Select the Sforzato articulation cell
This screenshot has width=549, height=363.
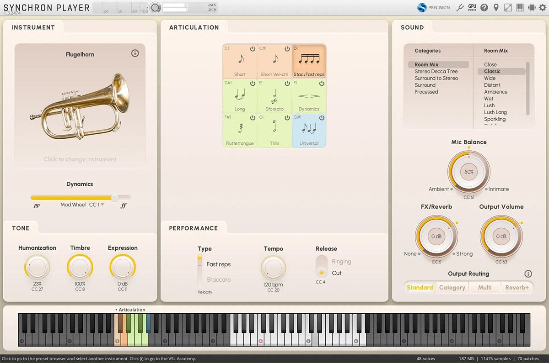click(274, 96)
